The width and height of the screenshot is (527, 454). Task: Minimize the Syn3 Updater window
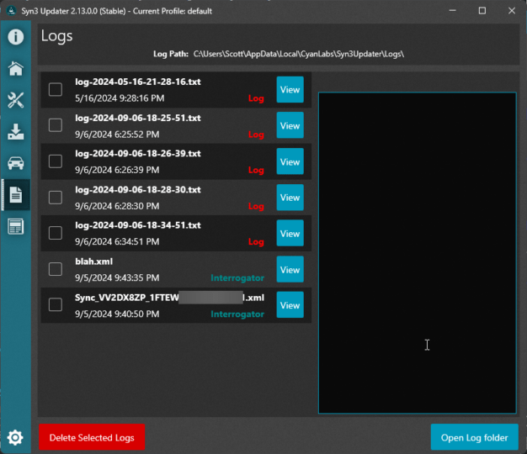[x=453, y=11]
